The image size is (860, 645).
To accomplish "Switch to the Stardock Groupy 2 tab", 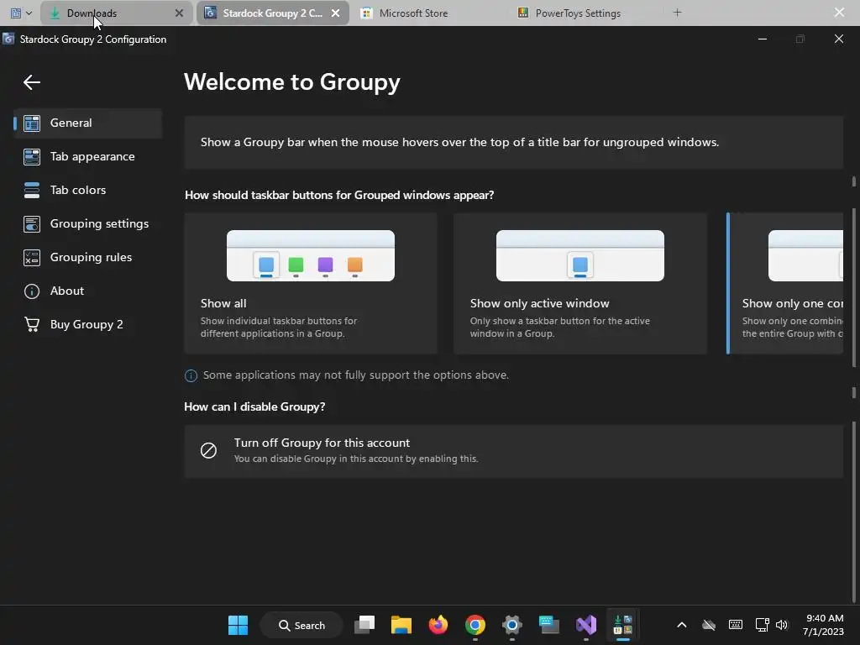I will pos(272,13).
